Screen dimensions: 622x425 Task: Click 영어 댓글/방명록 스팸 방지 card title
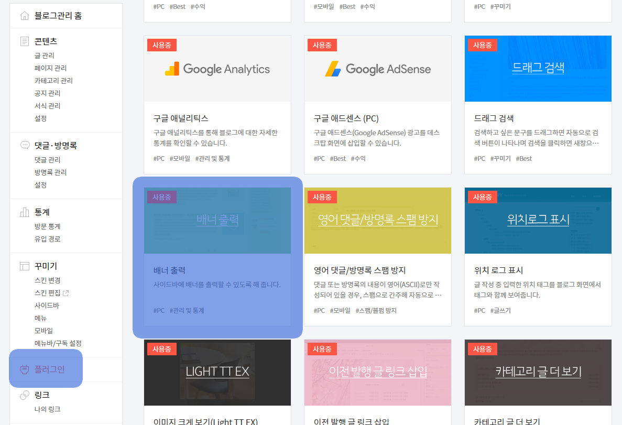(359, 270)
